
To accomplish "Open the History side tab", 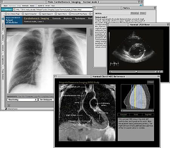I will point(3,38).
